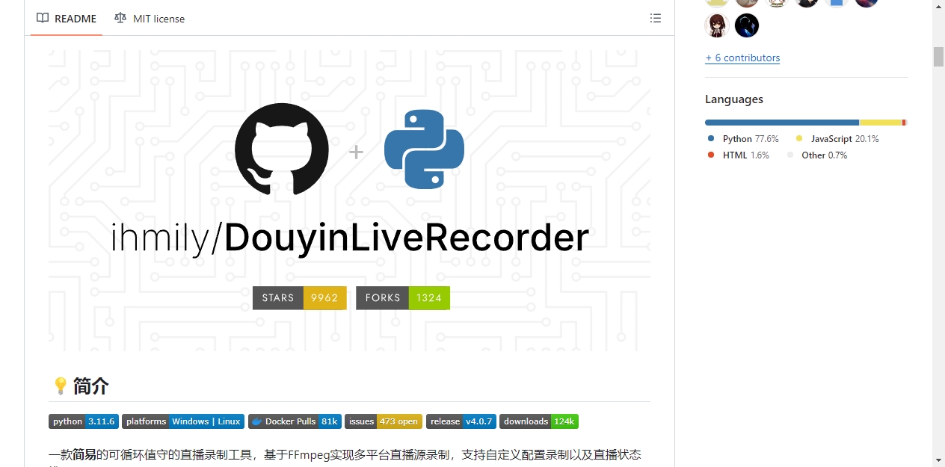
Task: Click the scrollbar up arrow
Action: click(938, 6)
